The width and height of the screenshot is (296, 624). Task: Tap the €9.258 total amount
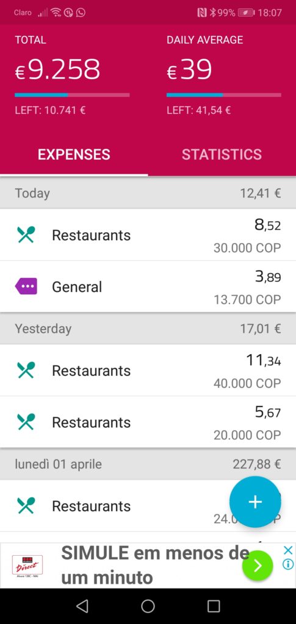coord(58,69)
